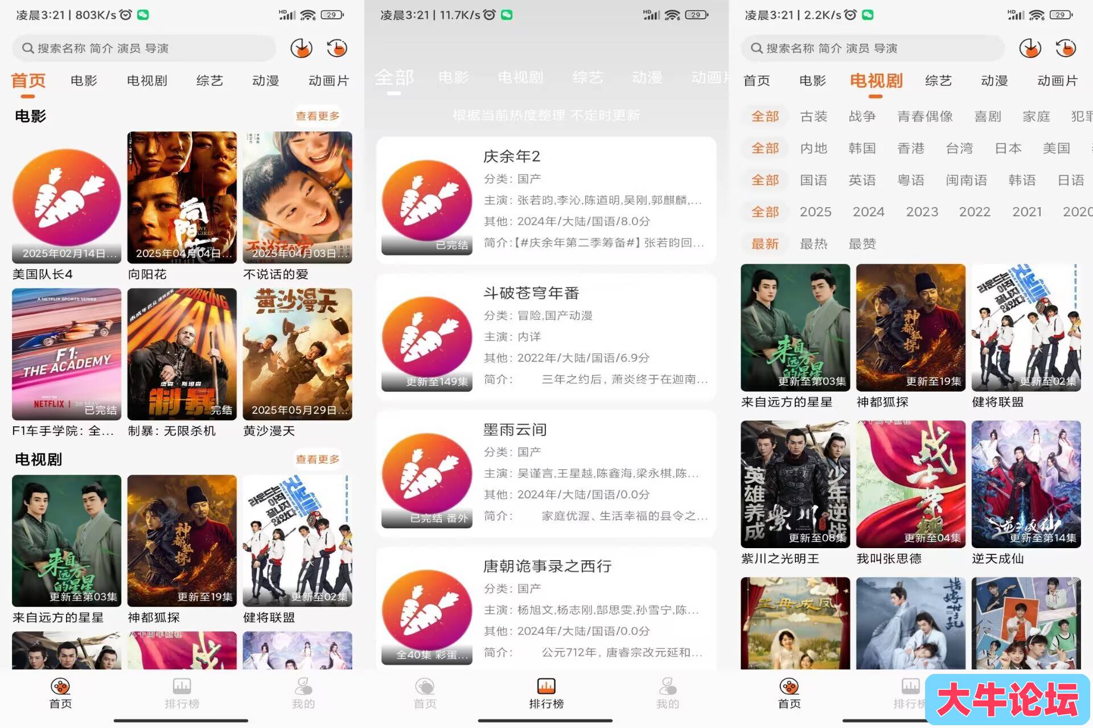Filter language by 闽南语

pyautogui.click(x=967, y=180)
